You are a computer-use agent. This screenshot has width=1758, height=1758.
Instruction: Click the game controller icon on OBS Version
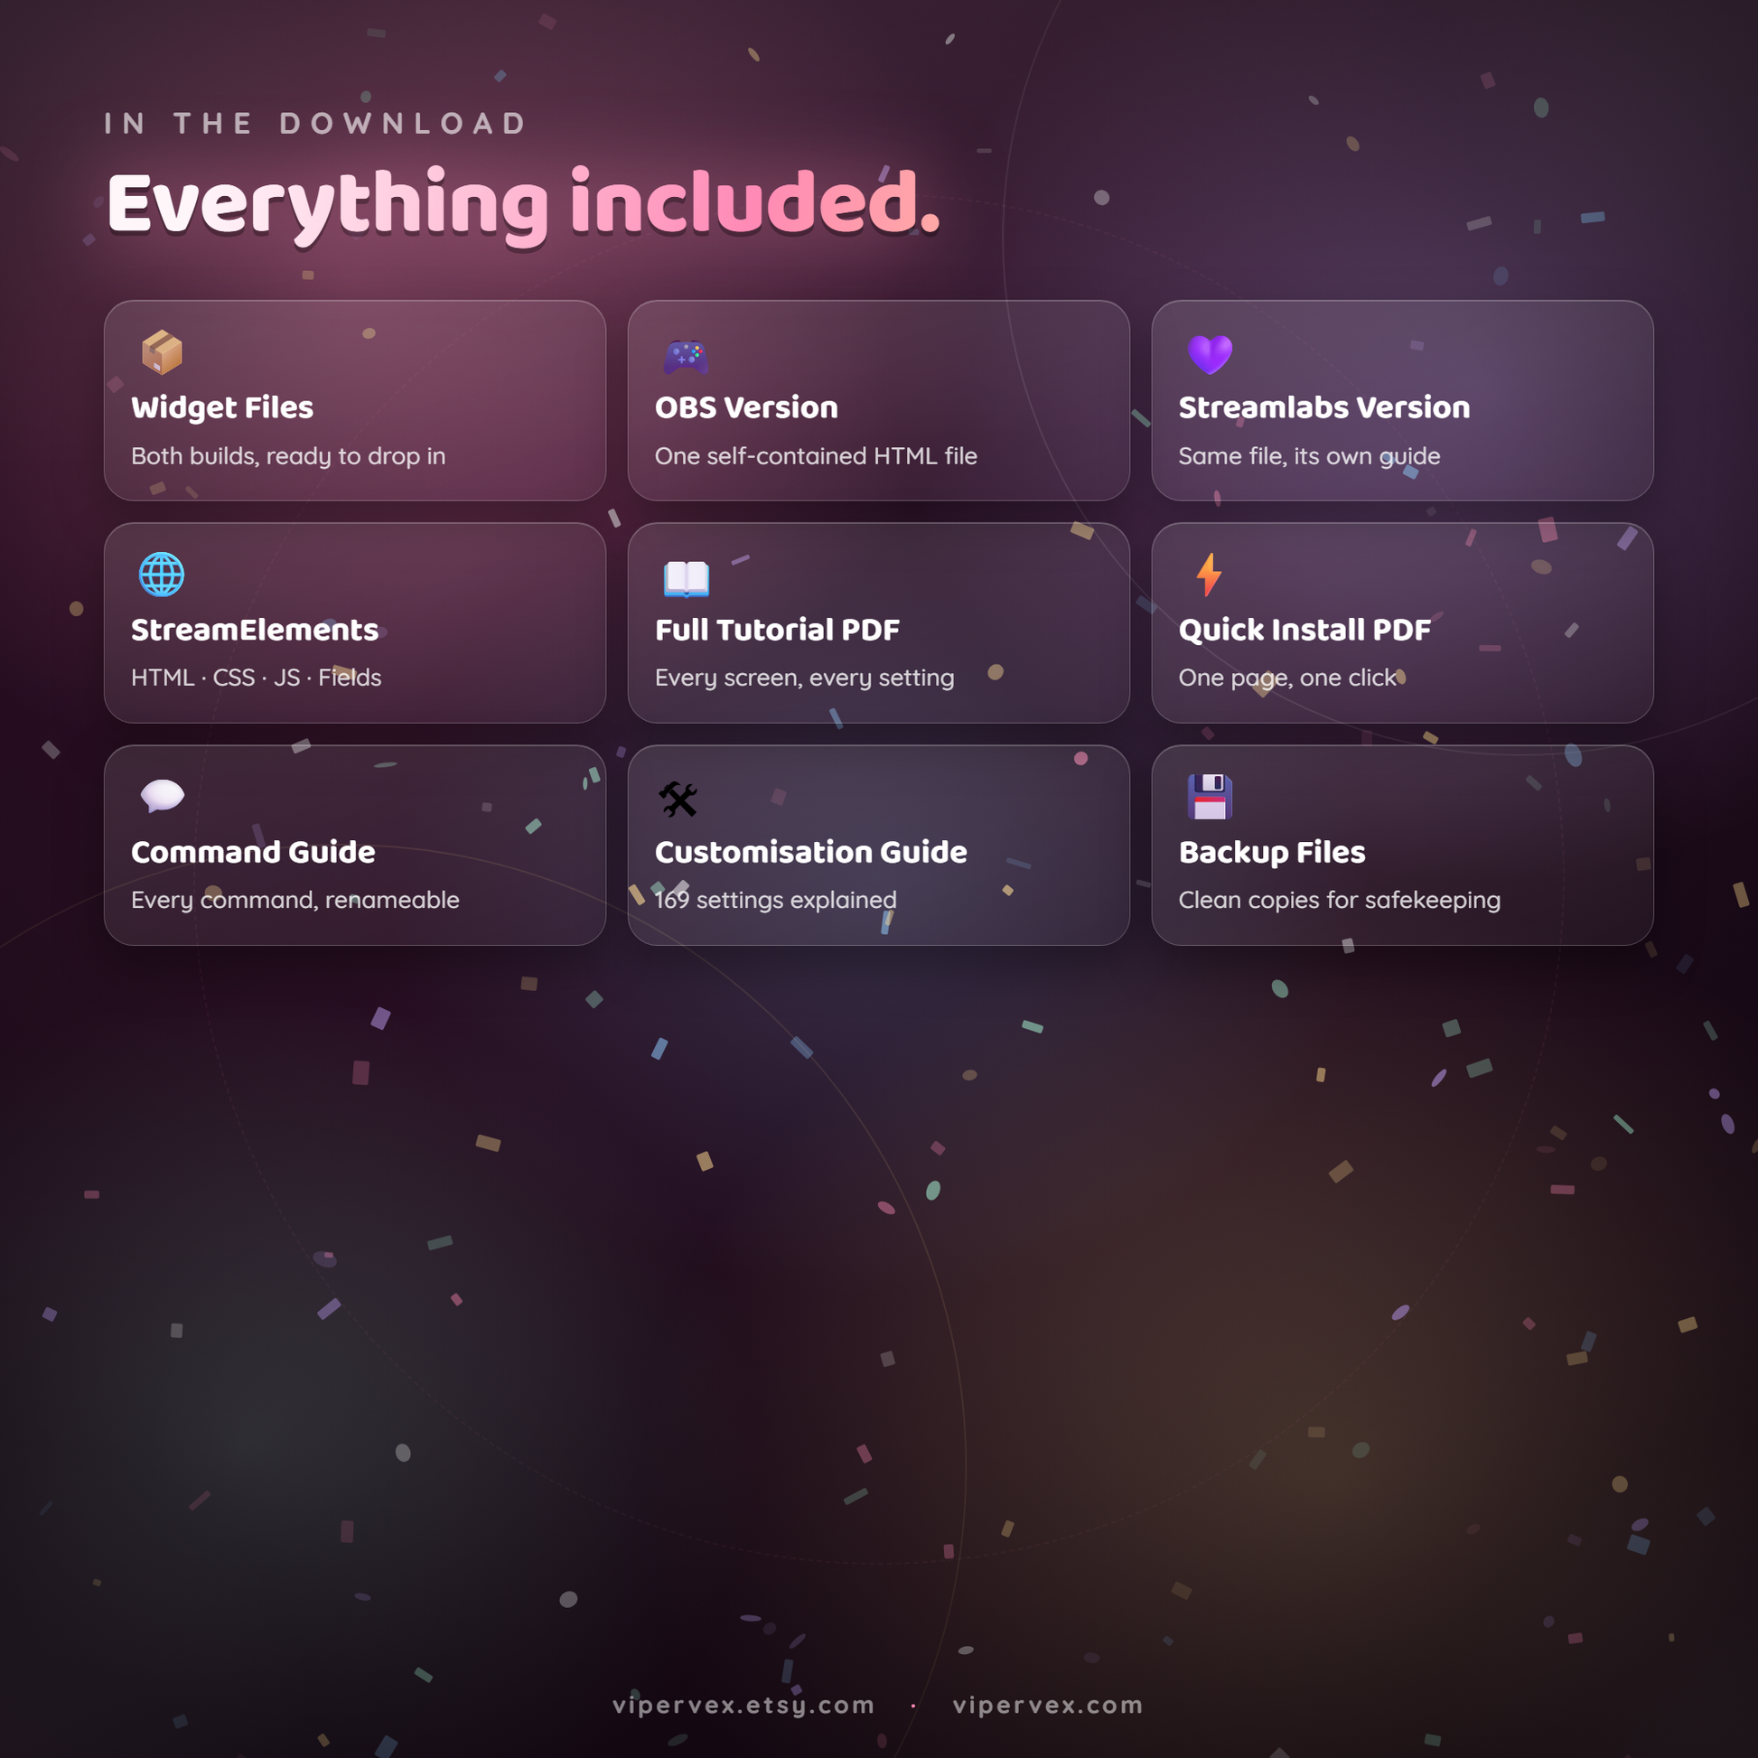coord(686,357)
